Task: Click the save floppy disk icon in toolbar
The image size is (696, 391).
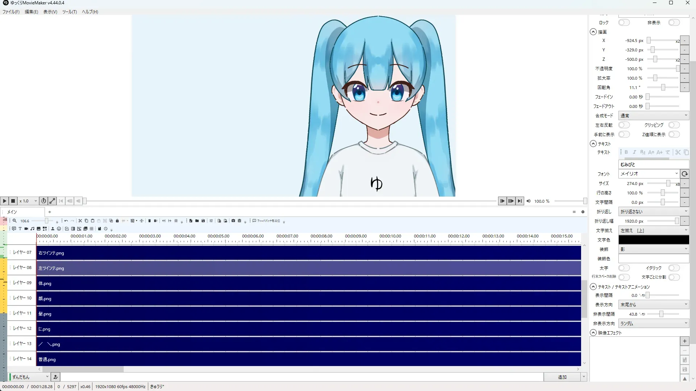Action: tap(203, 220)
